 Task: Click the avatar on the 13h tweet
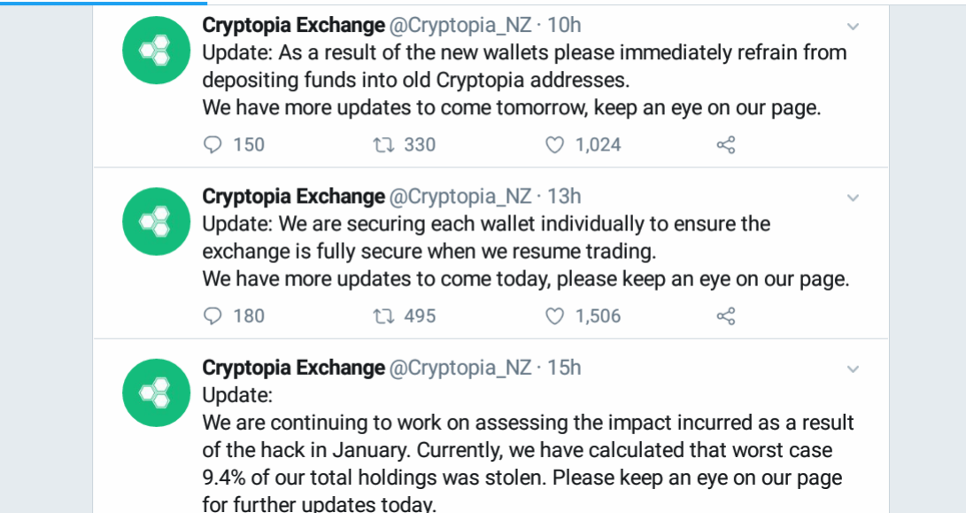(155, 221)
